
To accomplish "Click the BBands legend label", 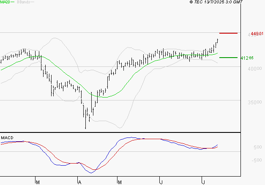I will pyautogui.click(x=23, y=3).
